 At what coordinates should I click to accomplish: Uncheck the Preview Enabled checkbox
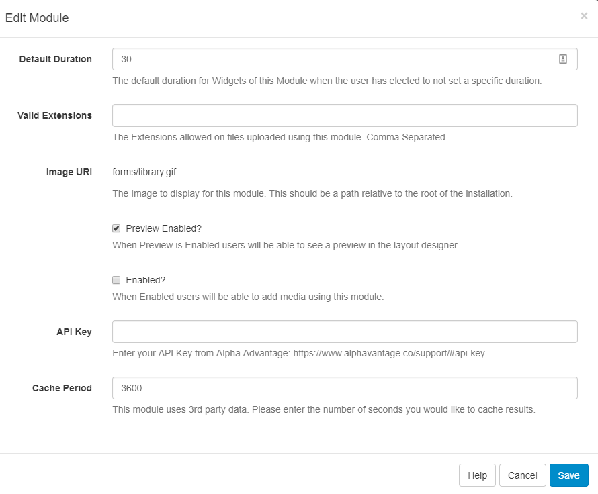tap(116, 228)
